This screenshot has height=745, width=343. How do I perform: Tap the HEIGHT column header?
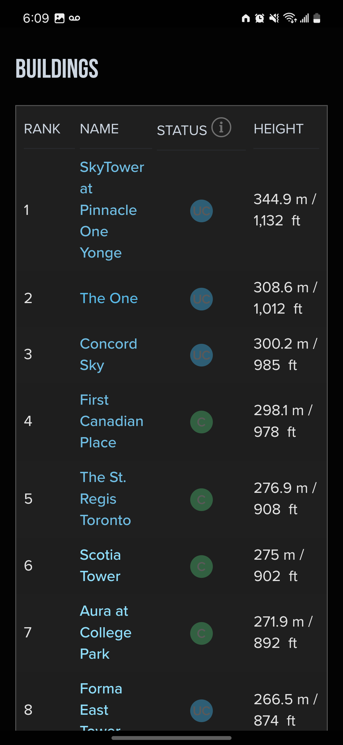point(279,129)
